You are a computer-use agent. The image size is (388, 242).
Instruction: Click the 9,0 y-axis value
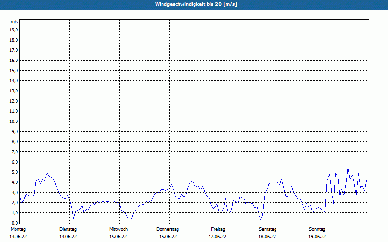click(15, 131)
